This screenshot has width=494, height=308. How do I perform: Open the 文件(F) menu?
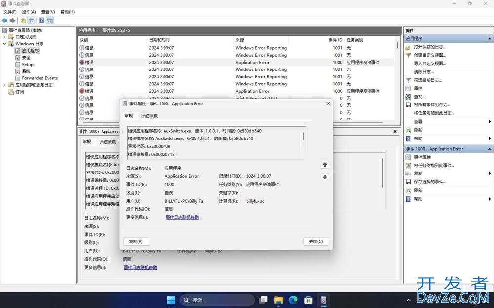[10, 12]
